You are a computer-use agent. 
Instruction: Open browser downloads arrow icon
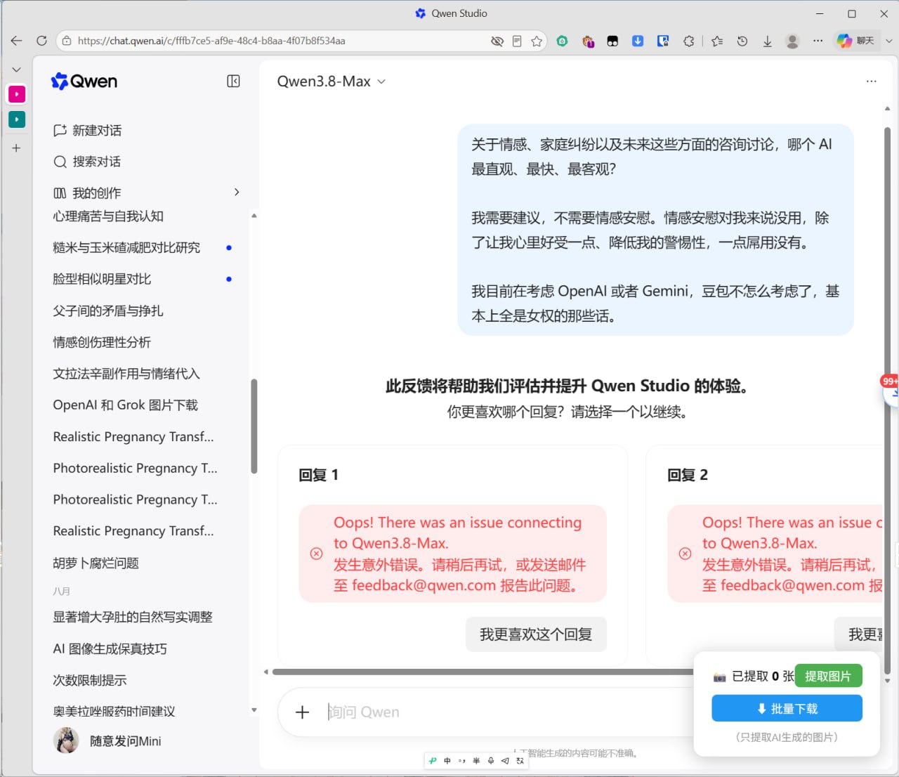pos(767,41)
